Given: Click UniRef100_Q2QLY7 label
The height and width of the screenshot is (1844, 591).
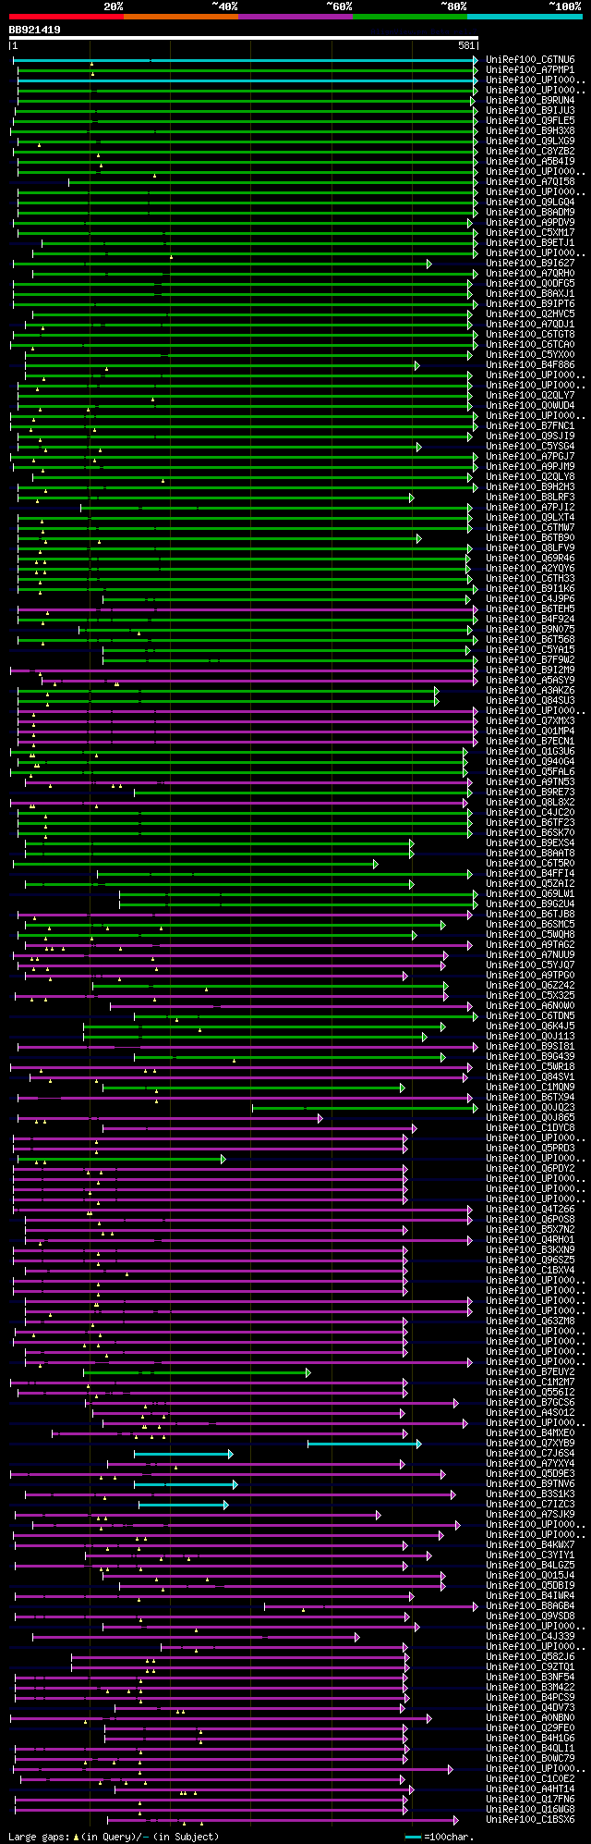Looking at the screenshot, I should click(530, 396).
